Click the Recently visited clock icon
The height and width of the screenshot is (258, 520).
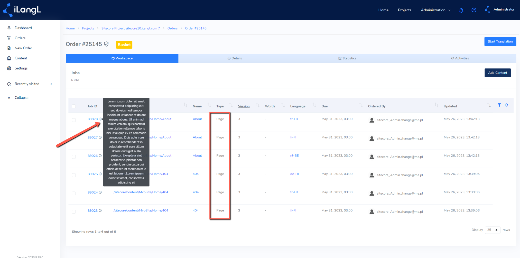[x=9, y=84]
